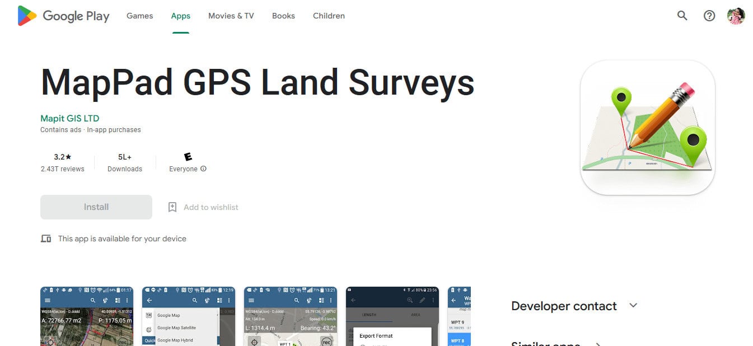Open the Mapit GIS LTD developer link
Viewport: 753px width, 346px height.
70,118
